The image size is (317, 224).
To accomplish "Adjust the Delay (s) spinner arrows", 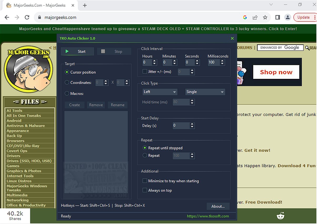I will (192, 125).
